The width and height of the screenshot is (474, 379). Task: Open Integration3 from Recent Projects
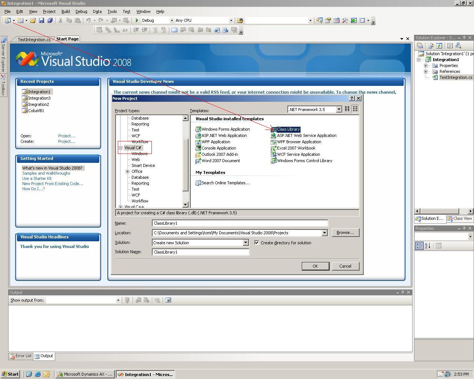[x=36, y=98]
